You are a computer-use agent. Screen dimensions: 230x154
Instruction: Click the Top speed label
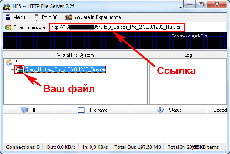pos(189,36)
